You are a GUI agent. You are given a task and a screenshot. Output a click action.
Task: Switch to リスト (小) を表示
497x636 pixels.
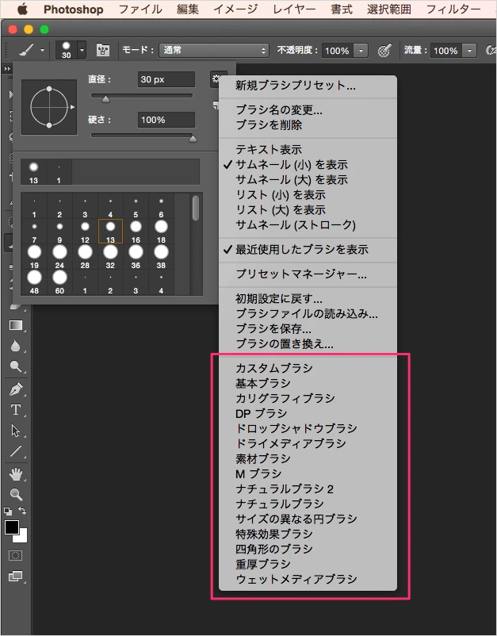click(281, 195)
